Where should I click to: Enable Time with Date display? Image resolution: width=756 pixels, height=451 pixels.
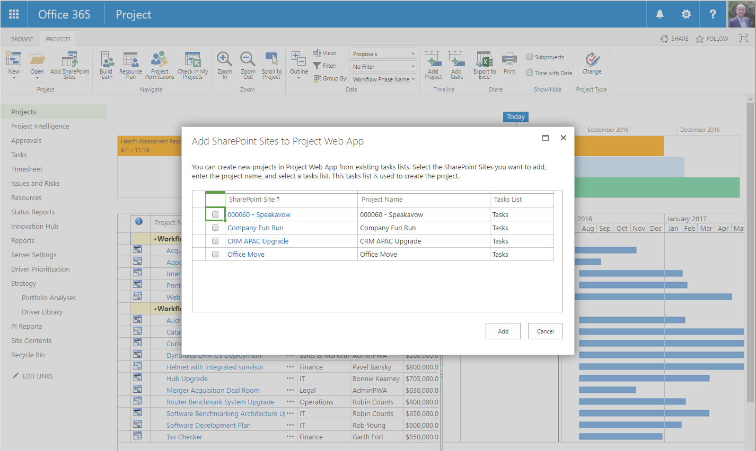pos(530,73)
